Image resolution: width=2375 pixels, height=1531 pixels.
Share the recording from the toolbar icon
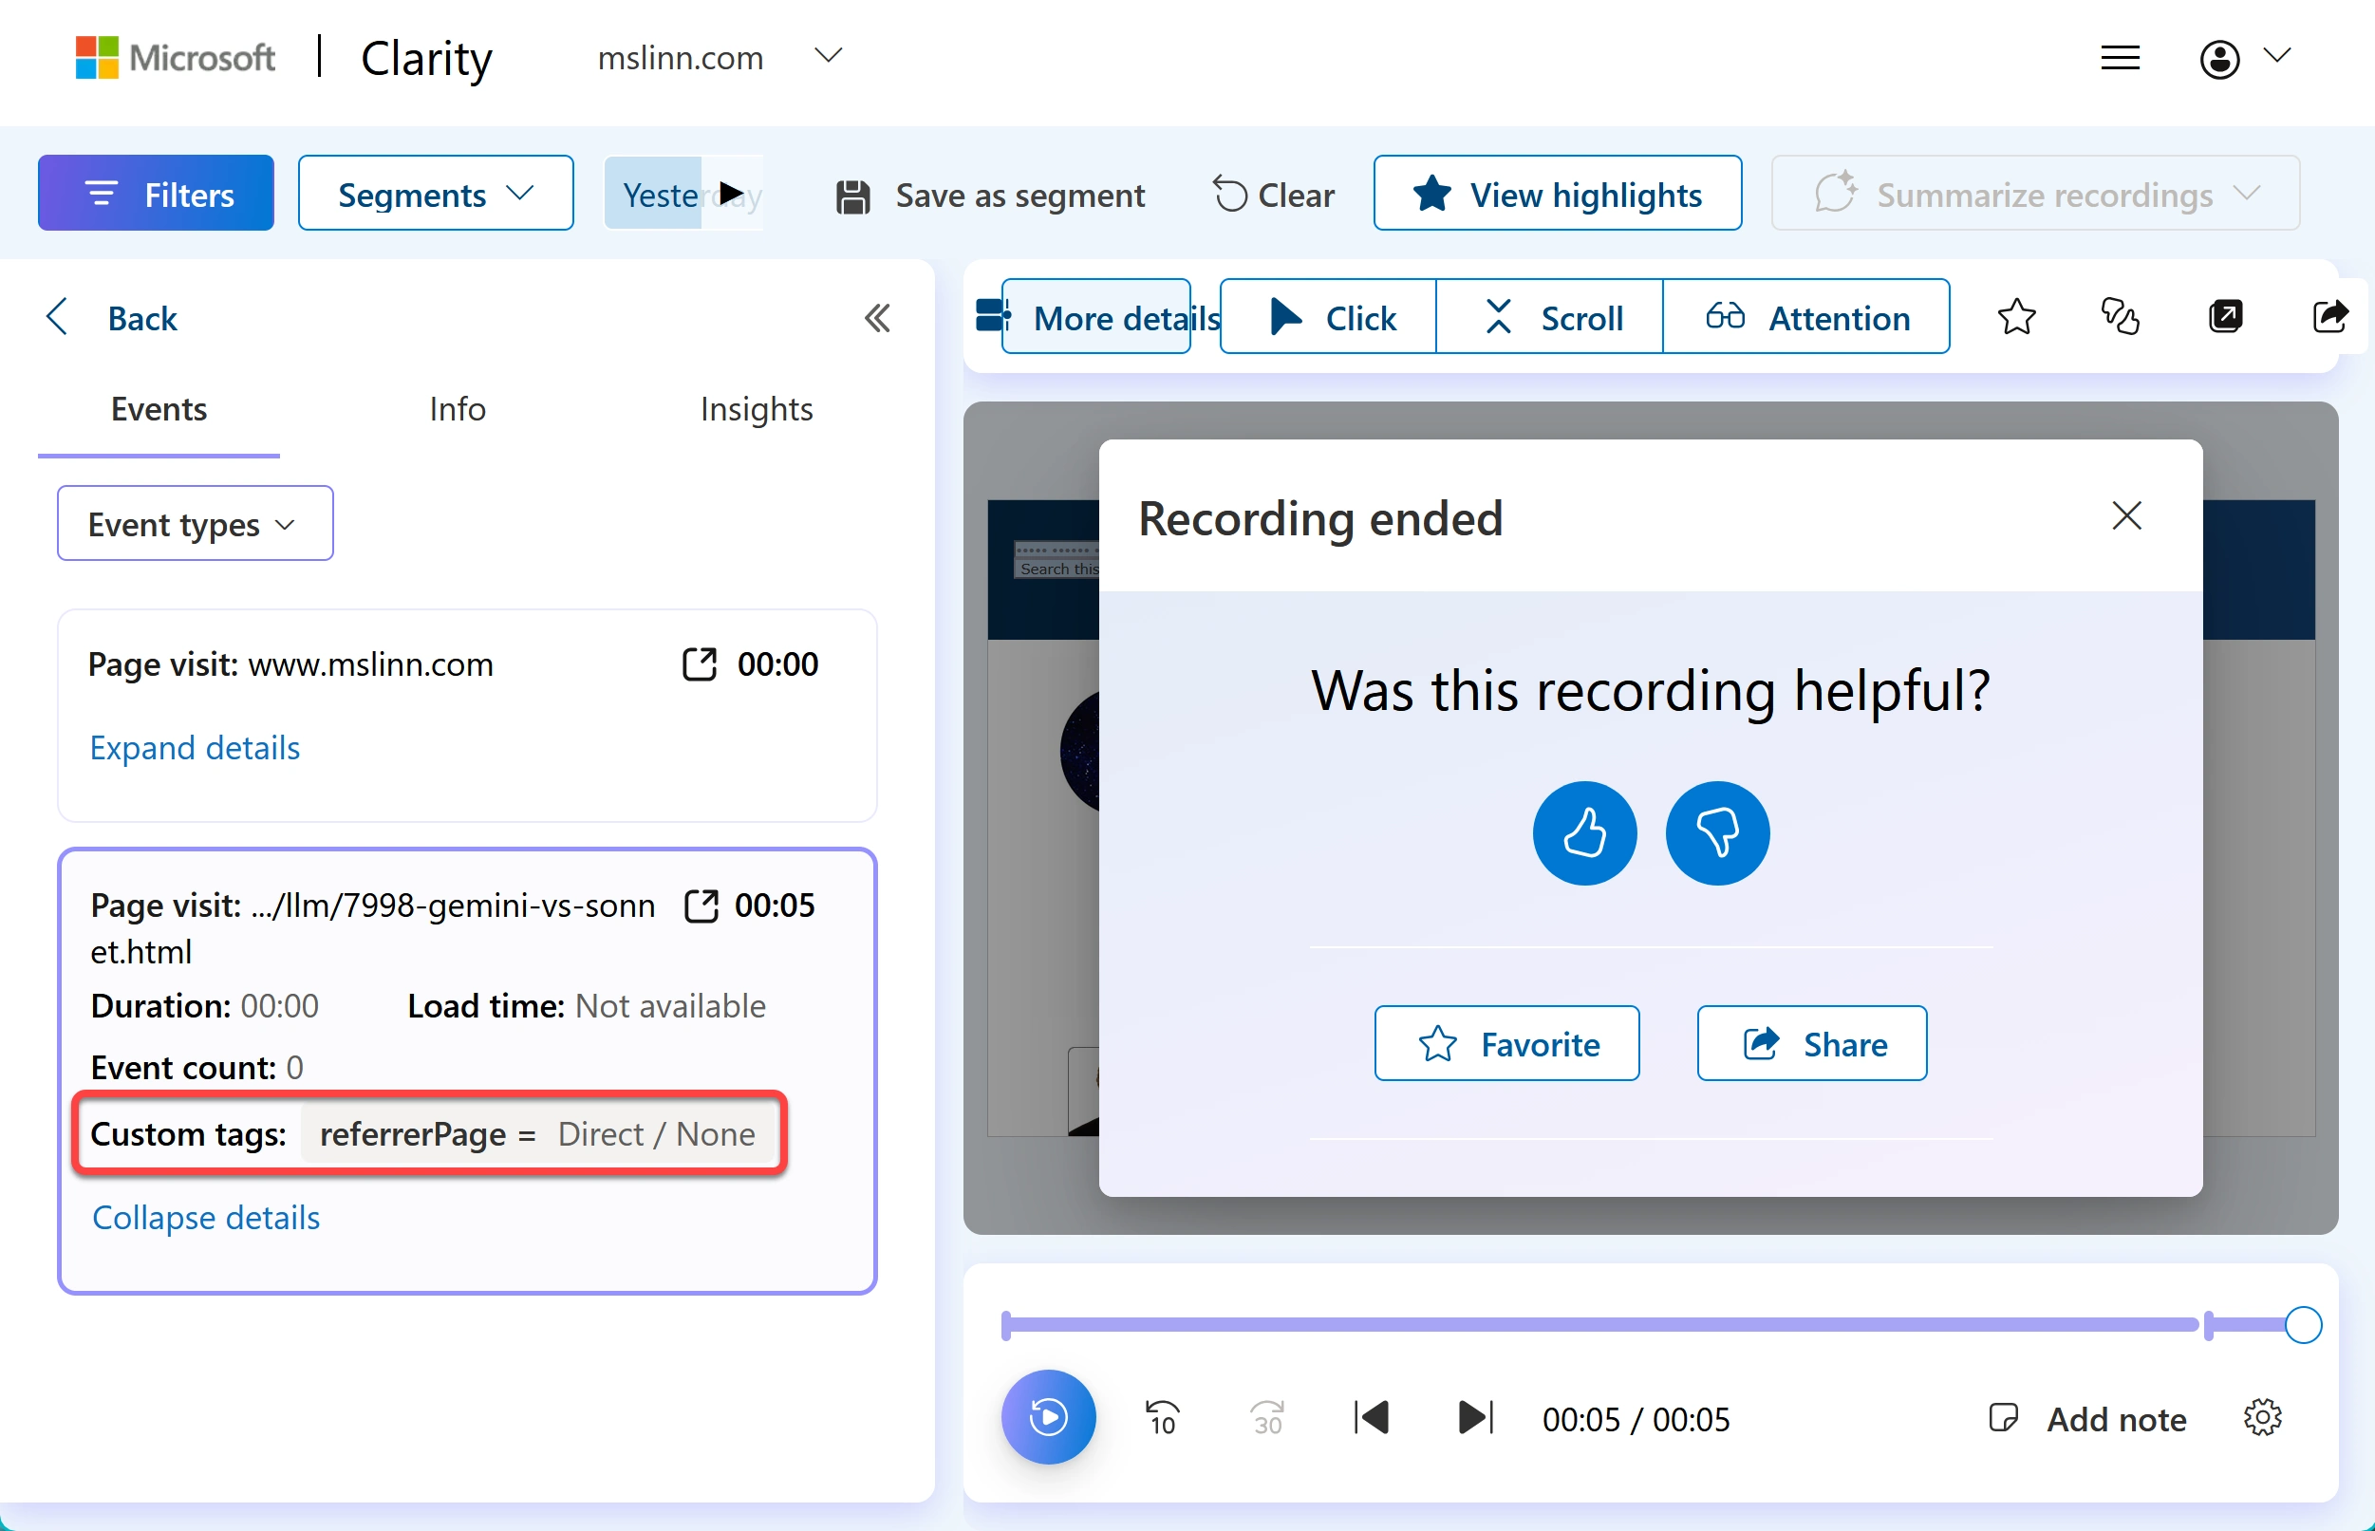pyautogui.click(x=2329, y=317)
